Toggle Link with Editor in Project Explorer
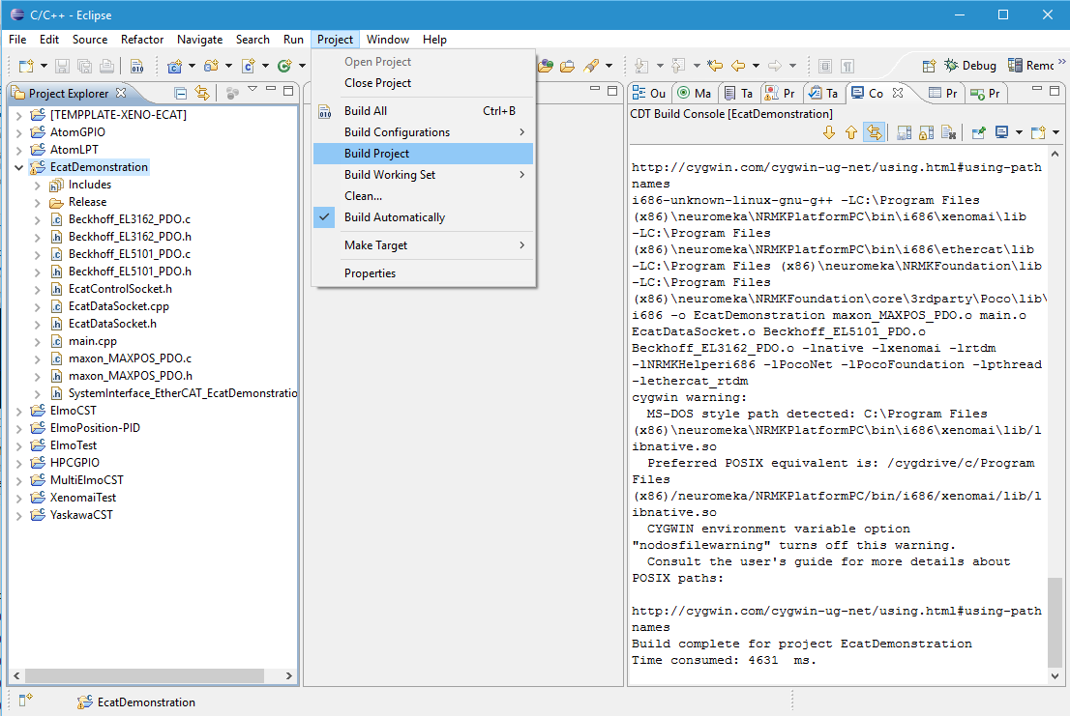1070x716 pixels. click(x=202, y=94)
